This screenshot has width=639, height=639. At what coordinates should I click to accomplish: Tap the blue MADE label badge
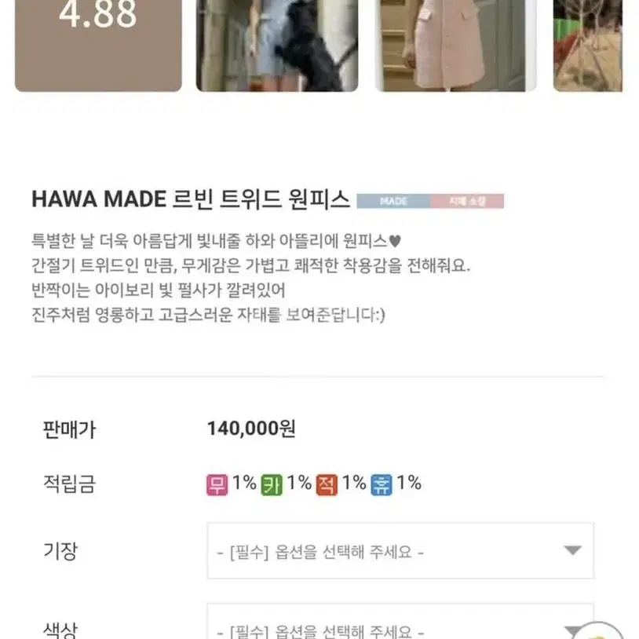[393, 201]
